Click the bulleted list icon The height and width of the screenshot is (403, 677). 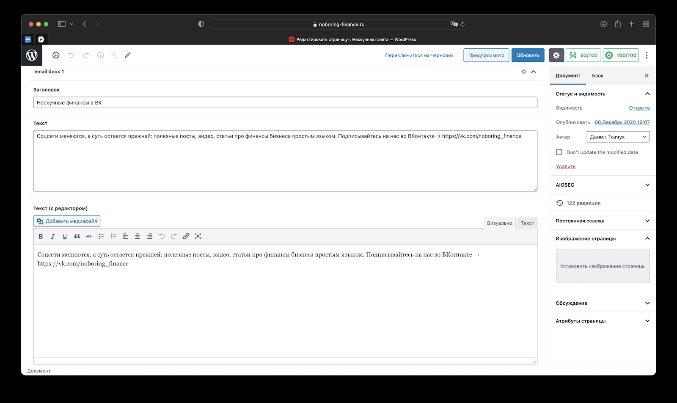tap(101, 236)
